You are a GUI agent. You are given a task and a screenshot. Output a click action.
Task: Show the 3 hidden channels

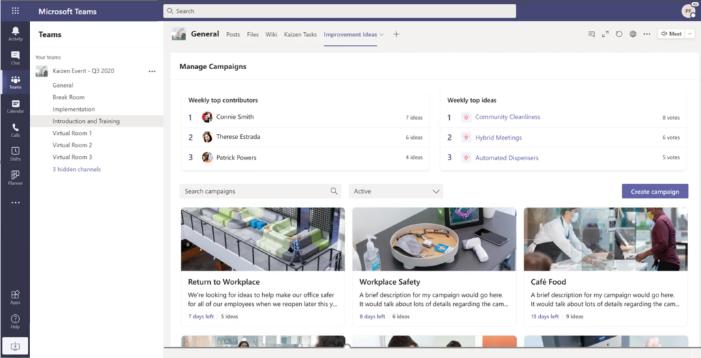[x=76, y=169]
